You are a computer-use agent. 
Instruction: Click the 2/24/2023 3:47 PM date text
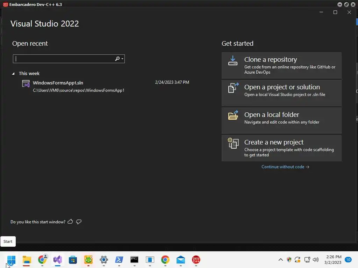pyautogui.click(x=172, y=82)
